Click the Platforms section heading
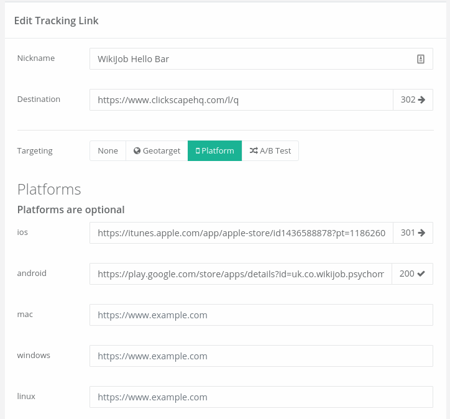Viewport: 450px width, 419px height. tap(49, 189)
